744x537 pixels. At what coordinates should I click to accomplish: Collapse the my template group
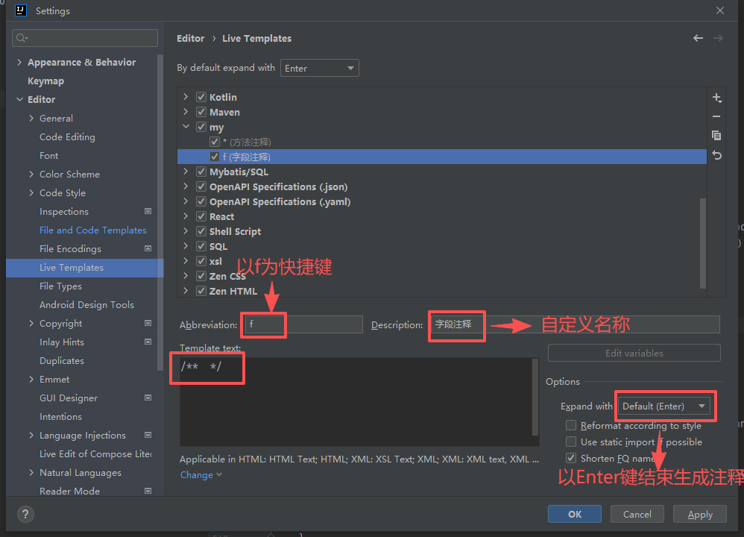click(186, 127)
